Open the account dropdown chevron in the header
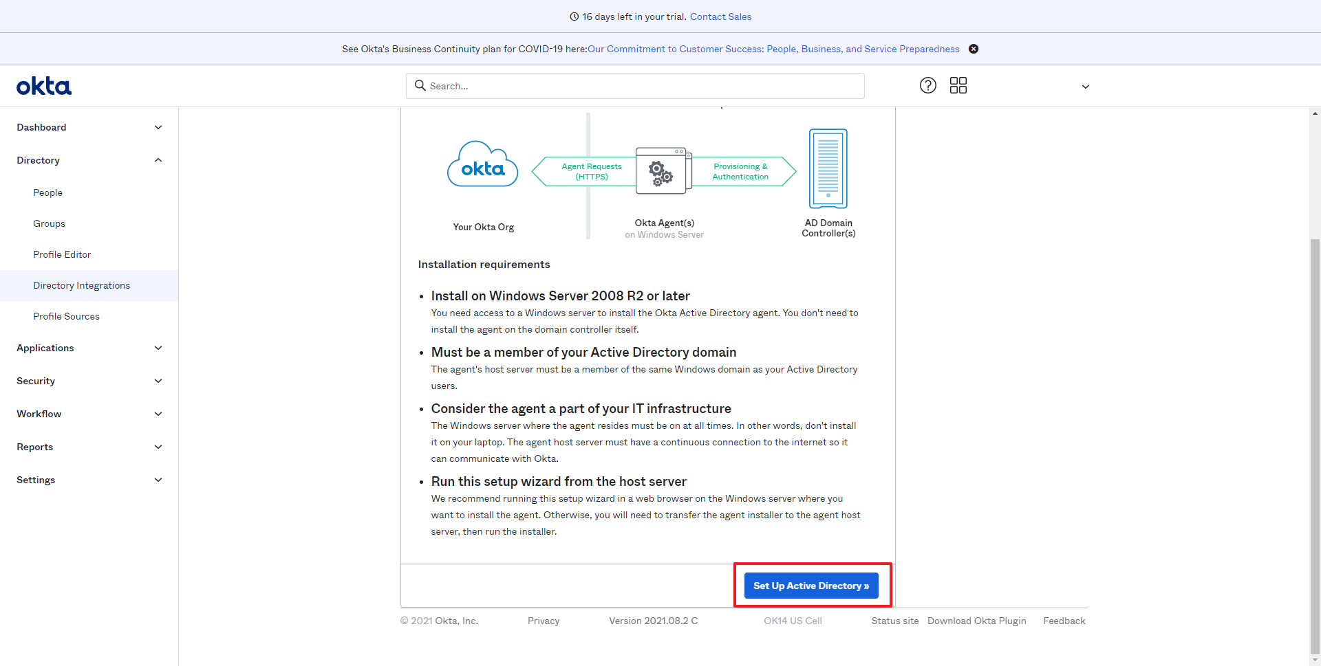The image size is (1321, 666). point(1086,87)
